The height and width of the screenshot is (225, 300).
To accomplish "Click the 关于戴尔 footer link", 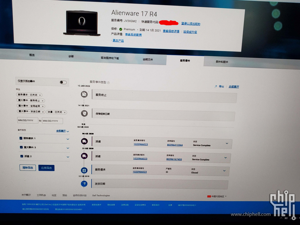I will (26, 195).
